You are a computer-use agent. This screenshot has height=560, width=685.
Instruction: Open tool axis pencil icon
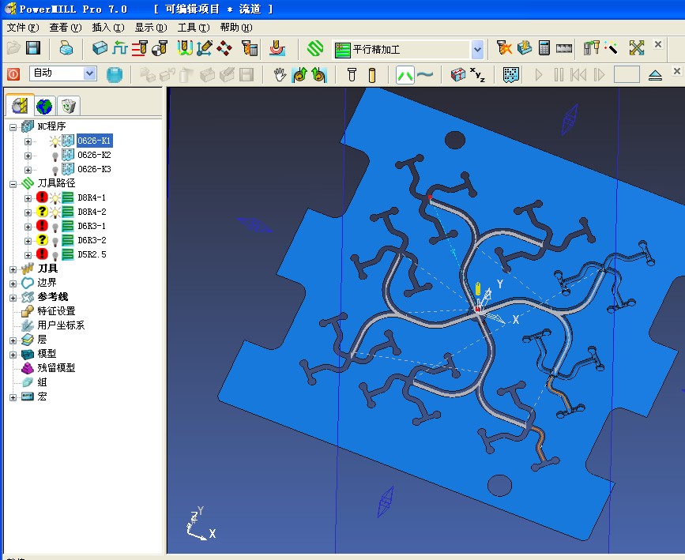click(204, 48)
